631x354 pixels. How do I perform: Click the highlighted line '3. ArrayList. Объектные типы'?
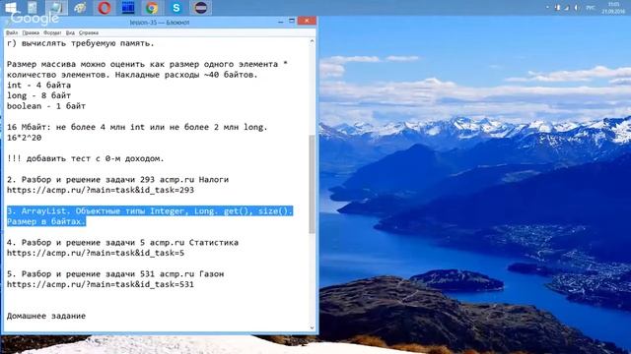(150, 211)
